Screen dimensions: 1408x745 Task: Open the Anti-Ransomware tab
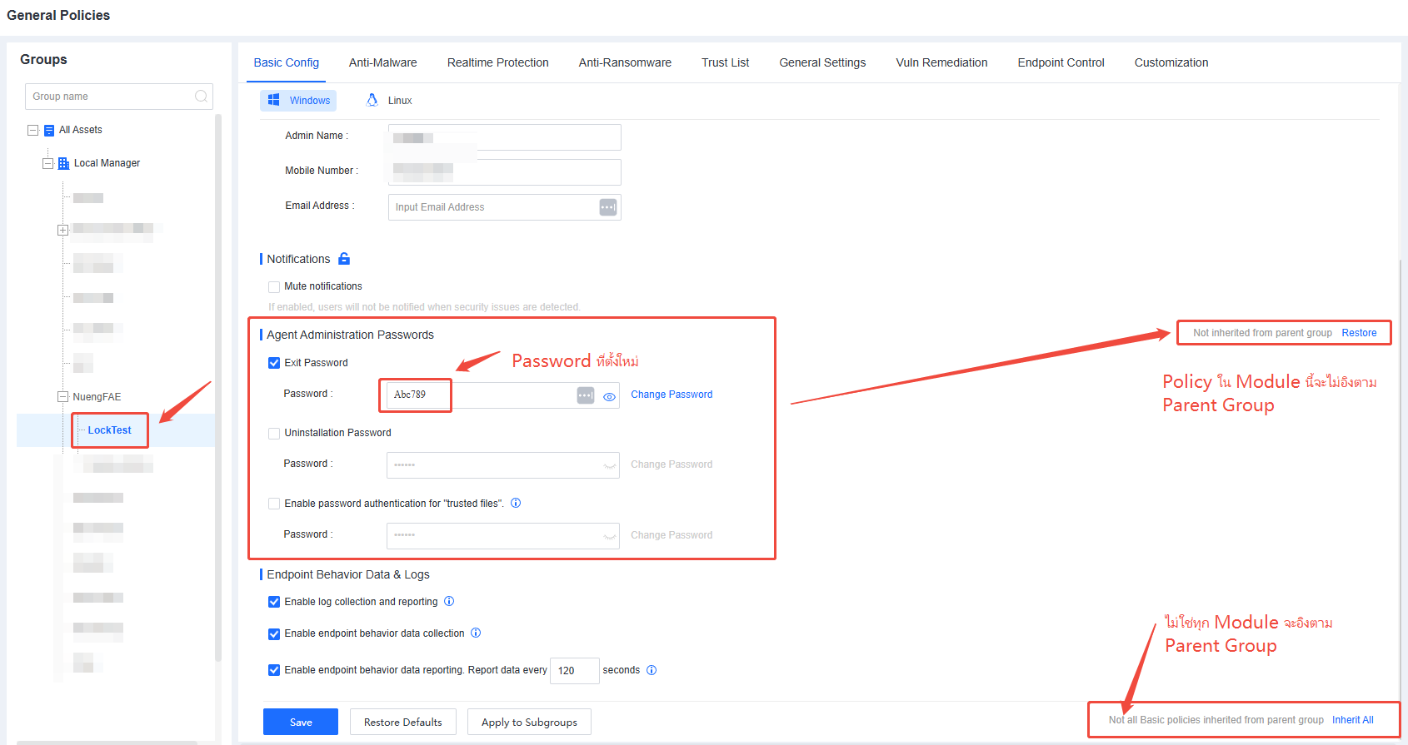(625, 62)
